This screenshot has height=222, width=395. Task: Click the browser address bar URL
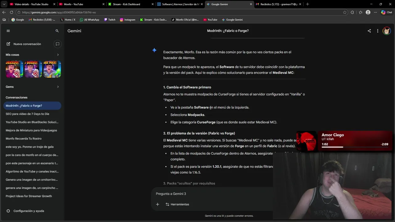(59, 12)
